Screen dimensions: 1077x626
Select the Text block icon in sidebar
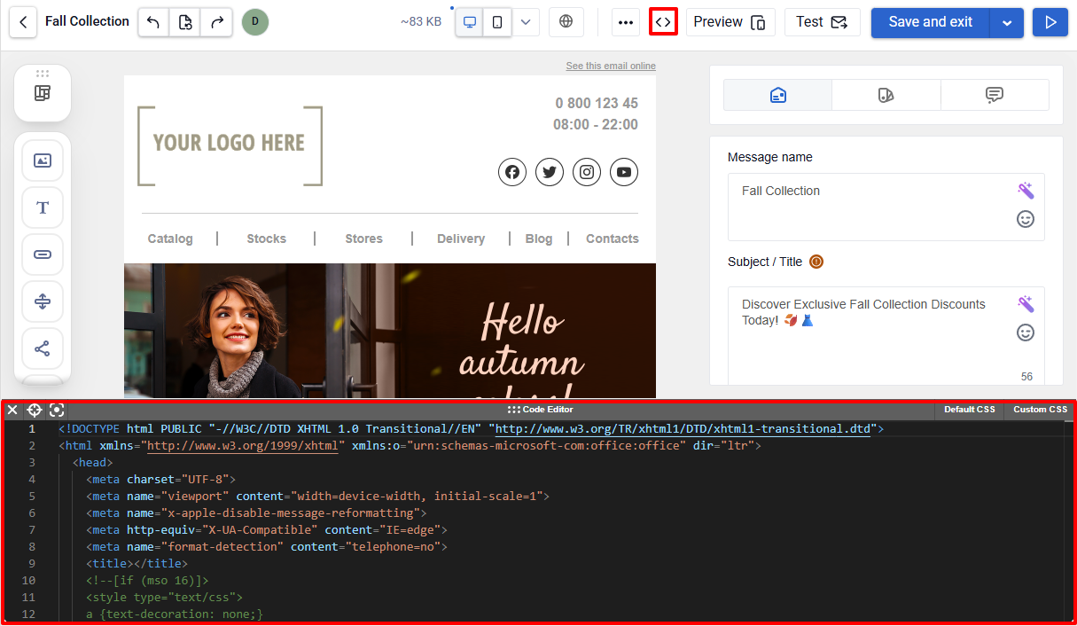click(x=43, y=207)
